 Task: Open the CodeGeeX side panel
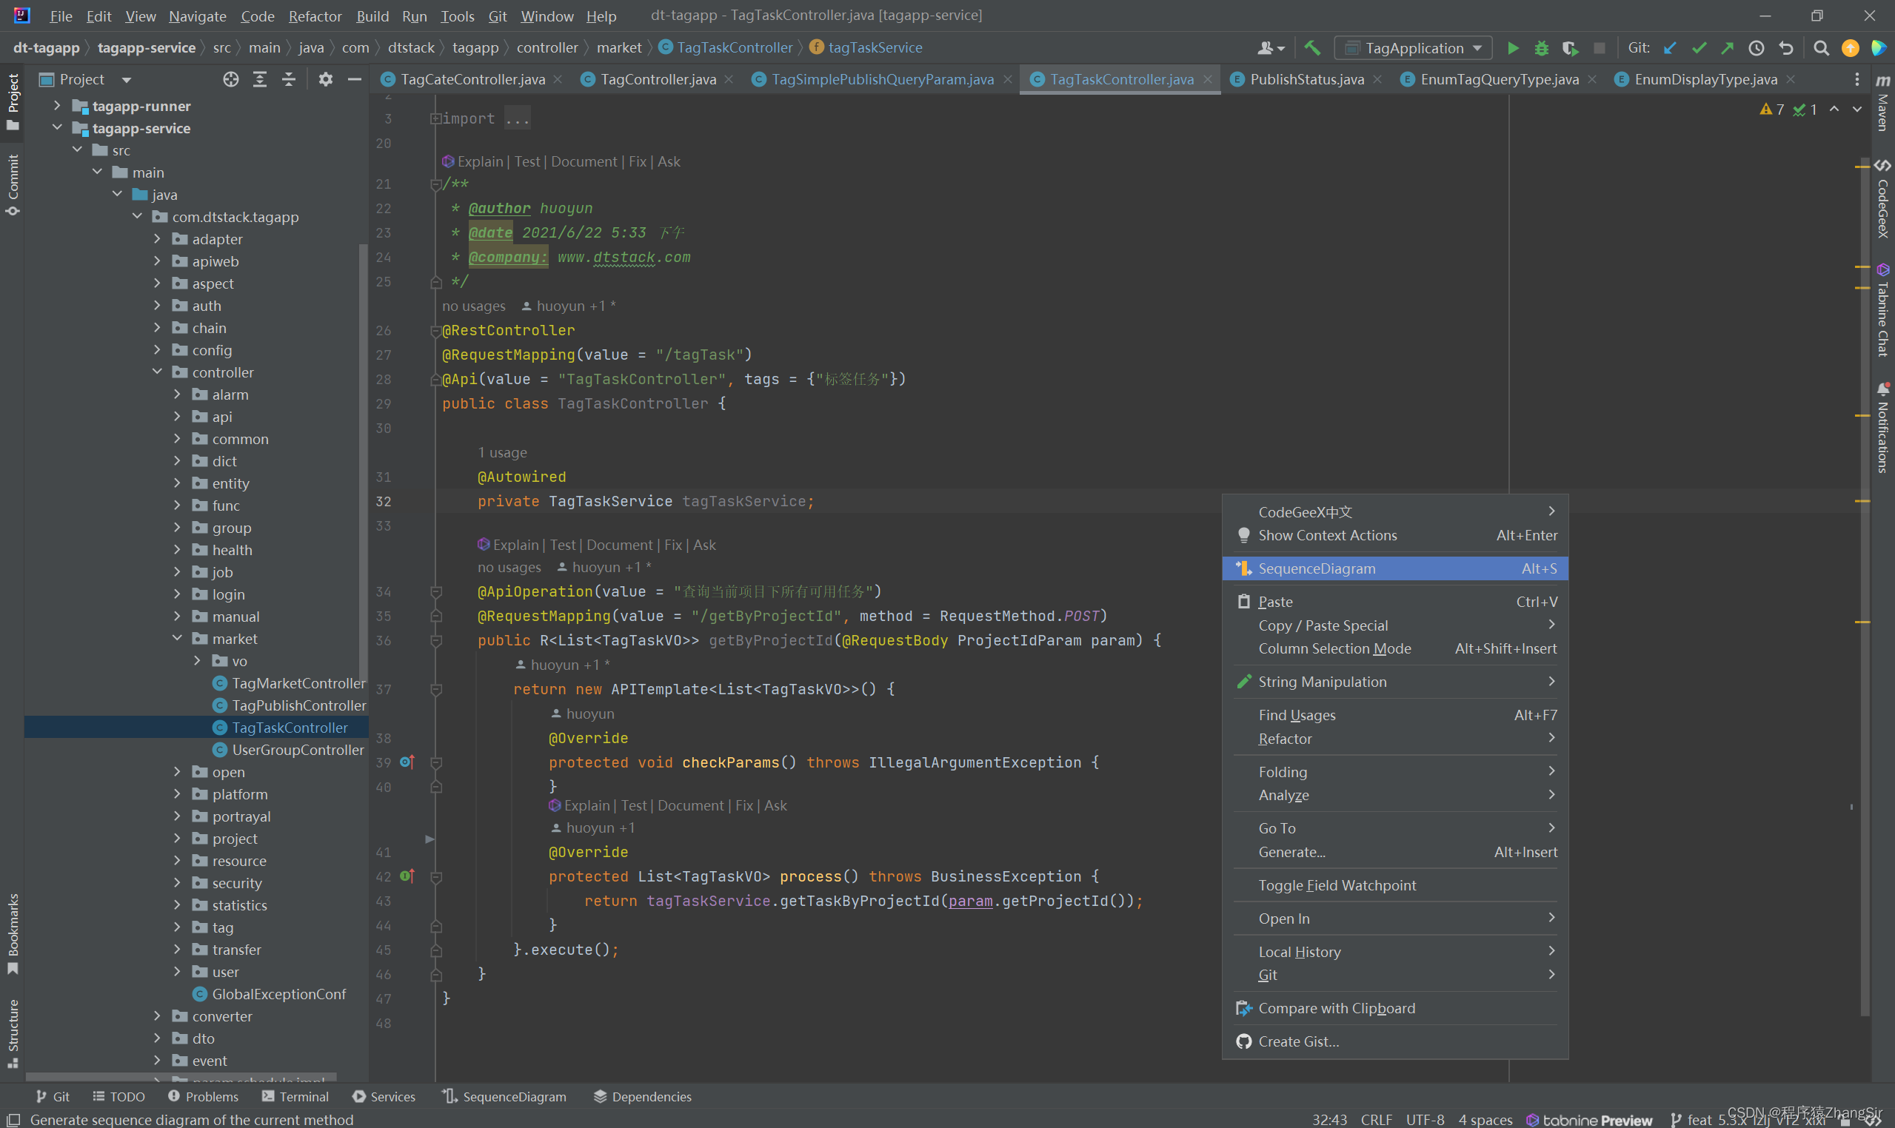tap(1883, 199)
